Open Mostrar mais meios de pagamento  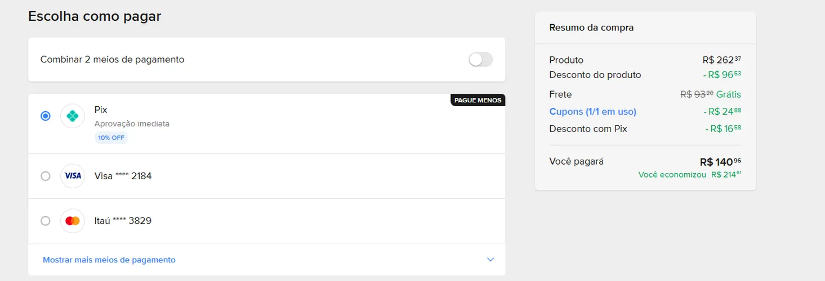(x=109, y=260)
